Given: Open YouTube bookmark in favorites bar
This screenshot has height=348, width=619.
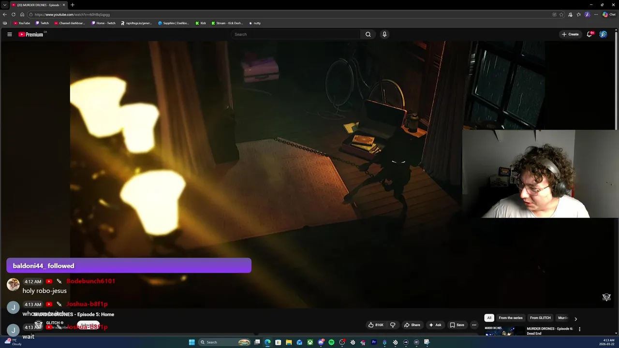Looking at the screenshot, I should [22, 23].
